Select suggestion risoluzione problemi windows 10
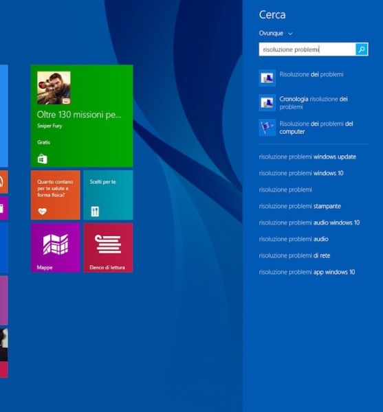The width and height of the screenshot is (383, 412). 301,173
